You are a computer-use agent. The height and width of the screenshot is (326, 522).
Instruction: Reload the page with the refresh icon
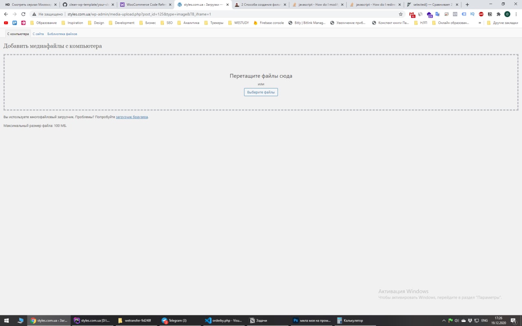pyautogui.click(x=23, y=14)
